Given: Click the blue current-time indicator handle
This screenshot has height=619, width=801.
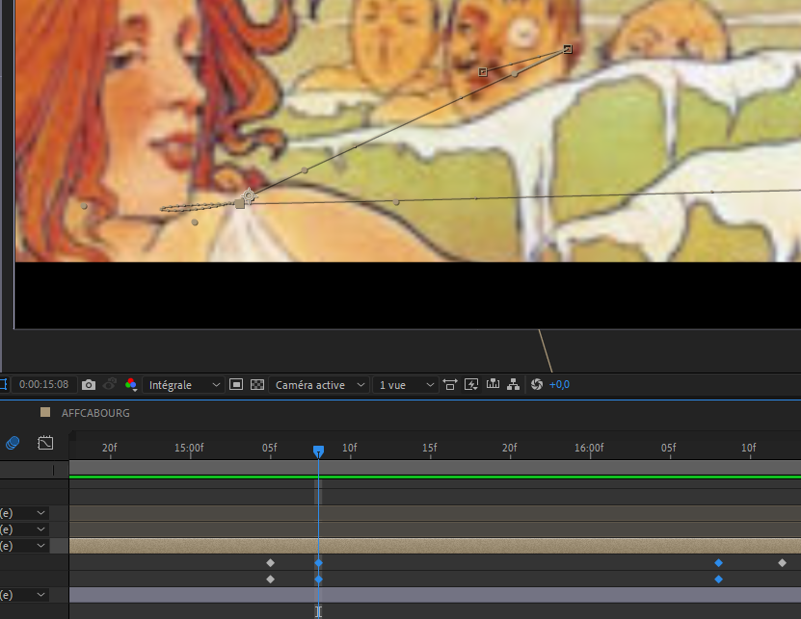Looking at the screenshot, I should [x=318, y=451].
